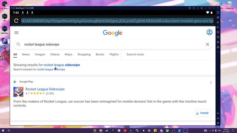The height and width of the screenshot is (133, 237).
Task: Open the Nox screen display option icon
Action: 218,32
